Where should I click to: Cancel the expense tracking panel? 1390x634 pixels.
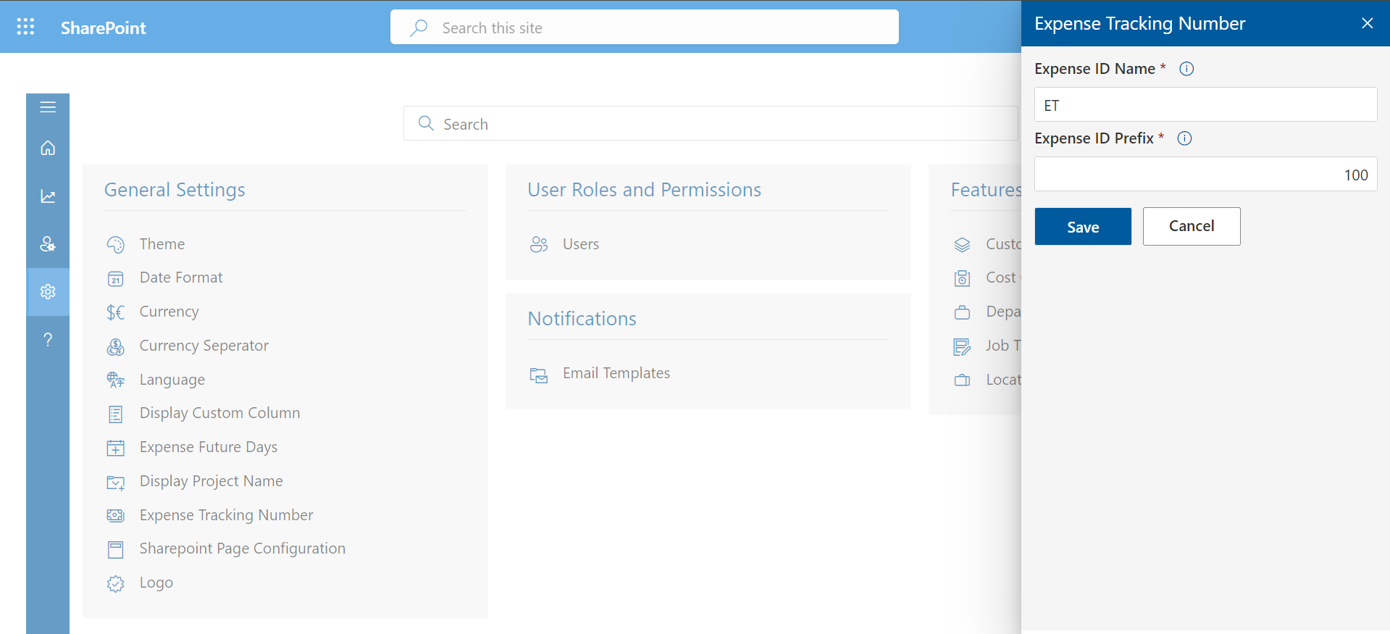click(x=1192, y=226)
